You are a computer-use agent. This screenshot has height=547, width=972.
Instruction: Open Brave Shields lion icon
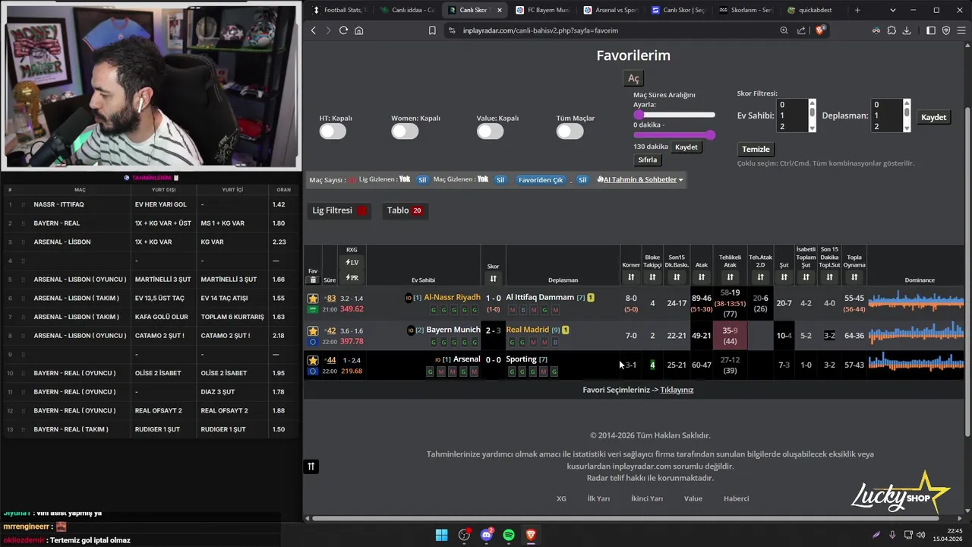click(x=820, y=30)
